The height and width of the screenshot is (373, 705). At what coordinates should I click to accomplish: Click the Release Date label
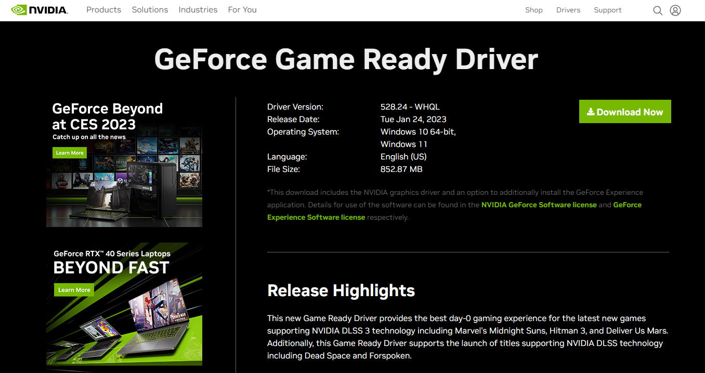[x=292, y=119]
